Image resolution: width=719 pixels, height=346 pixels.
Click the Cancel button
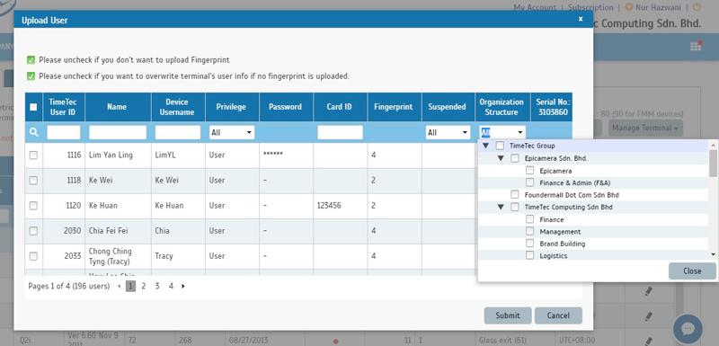558,315
